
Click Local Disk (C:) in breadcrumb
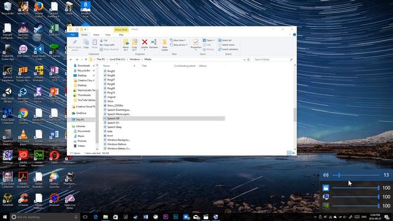click(117, 60)
